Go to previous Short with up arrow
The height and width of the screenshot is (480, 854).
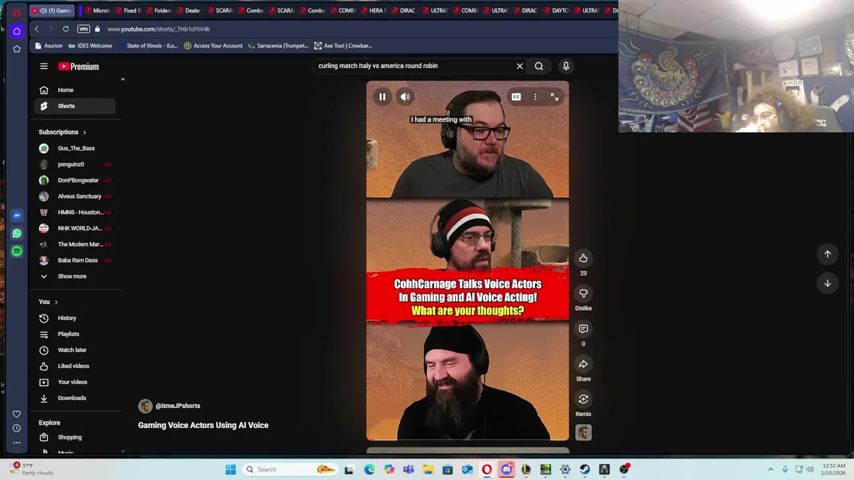pos(827,254)
